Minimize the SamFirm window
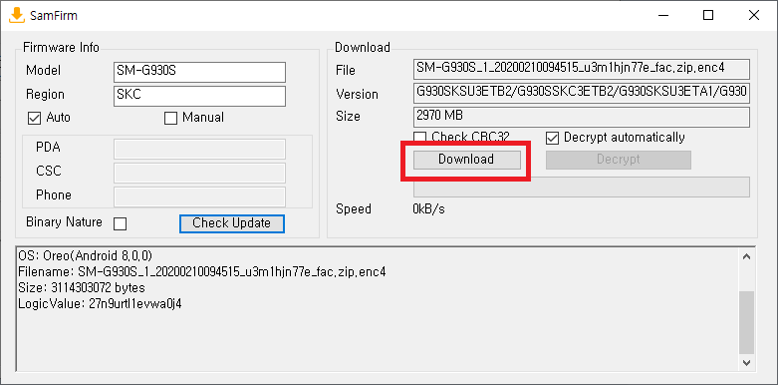778x385 pixels. 663,15
